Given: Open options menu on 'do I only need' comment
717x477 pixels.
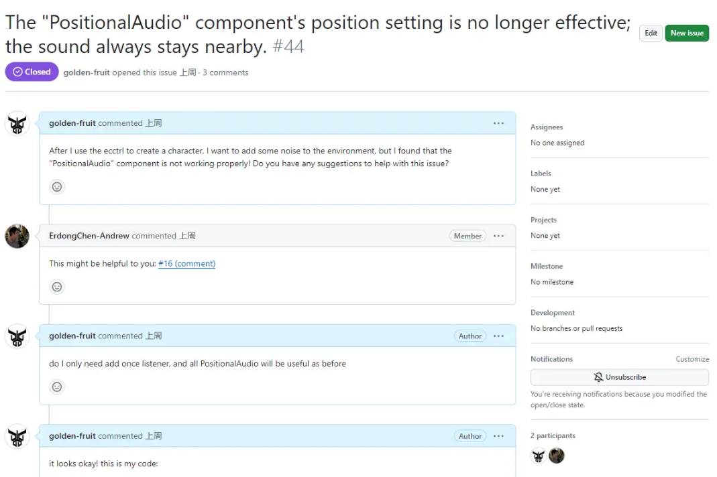Looking at the screenshot, I should pyautogui.click(x=498, y=336).
